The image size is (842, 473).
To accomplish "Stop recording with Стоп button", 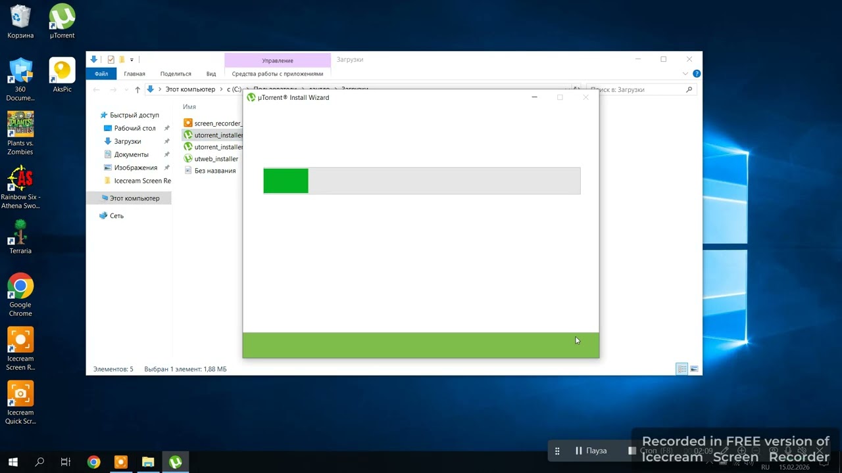I will point(650,451).
